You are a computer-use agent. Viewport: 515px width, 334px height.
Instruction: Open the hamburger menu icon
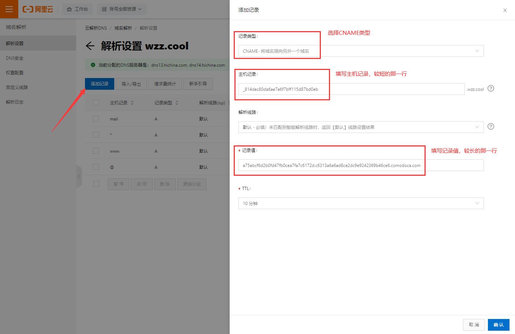[x=9, y=9]
